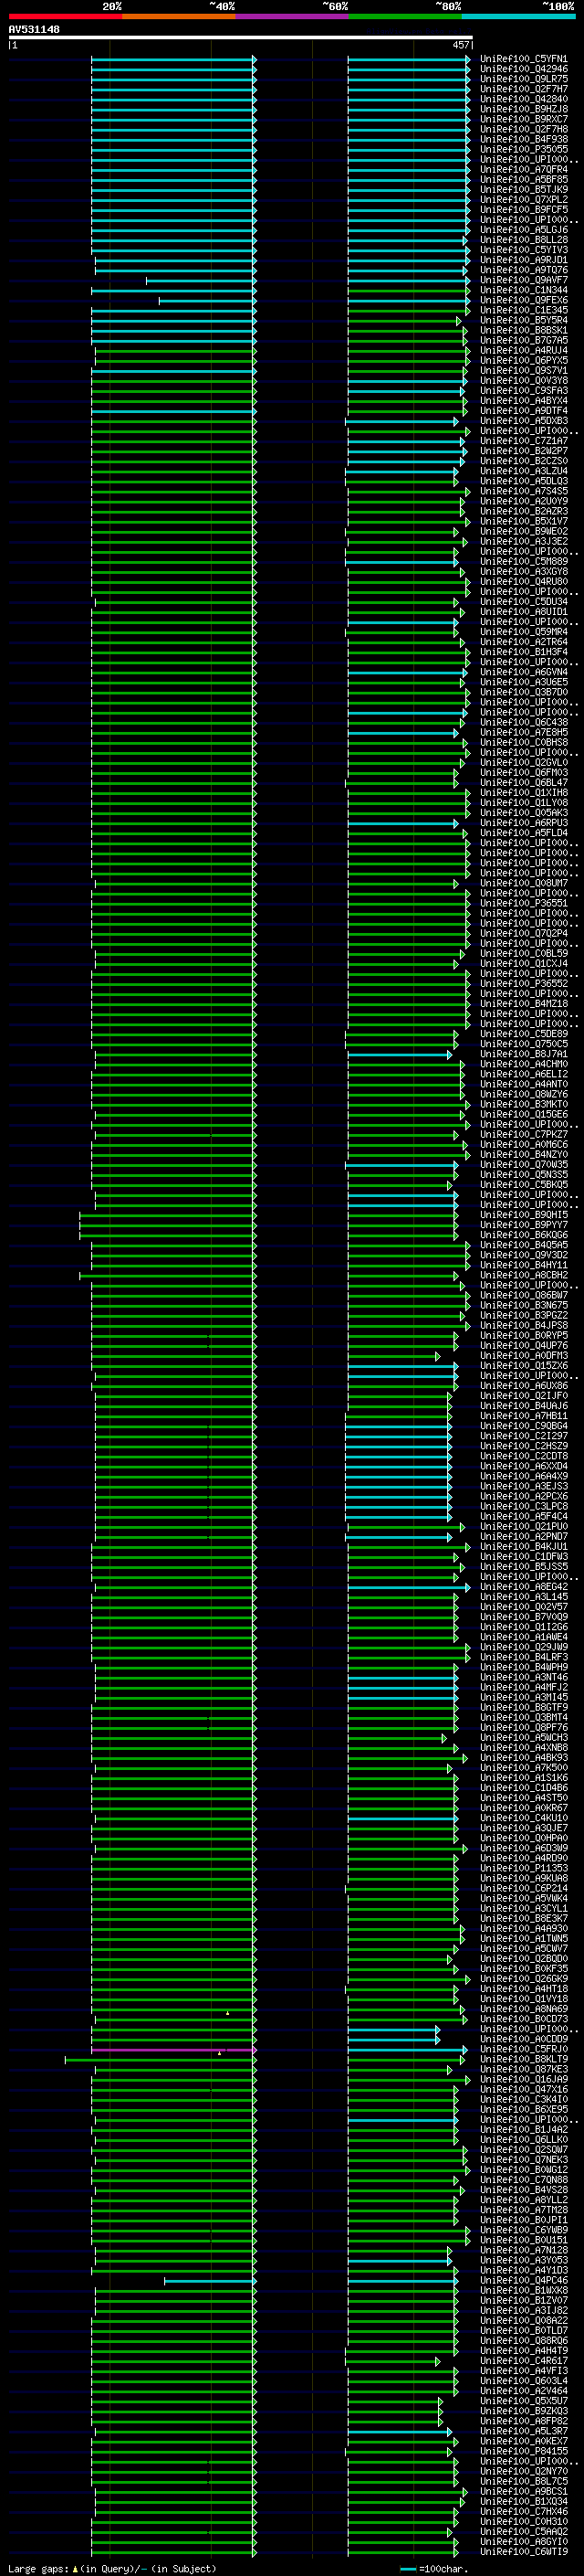Viewport: 584px width, 2576px height.
Task: Click the cyan ~100% identity color bar
Action: 519,16
